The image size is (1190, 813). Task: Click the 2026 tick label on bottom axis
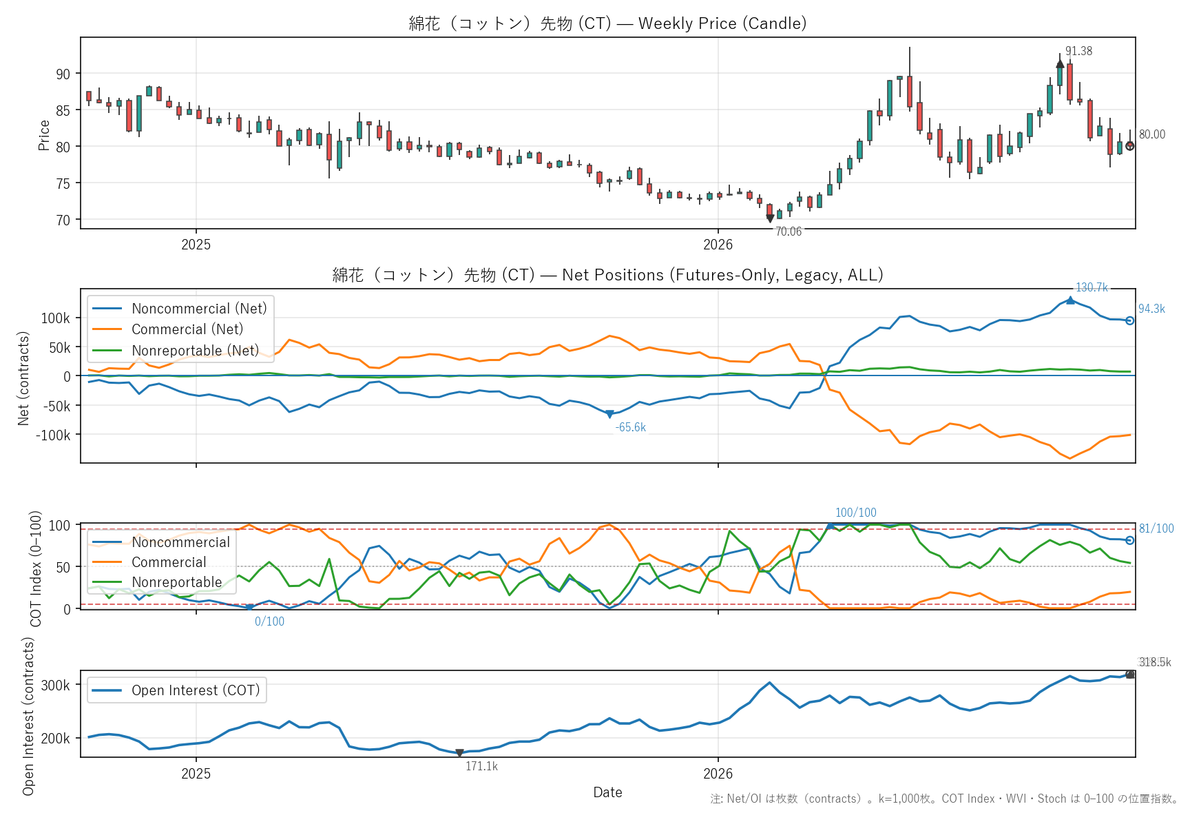pos(718,774)
